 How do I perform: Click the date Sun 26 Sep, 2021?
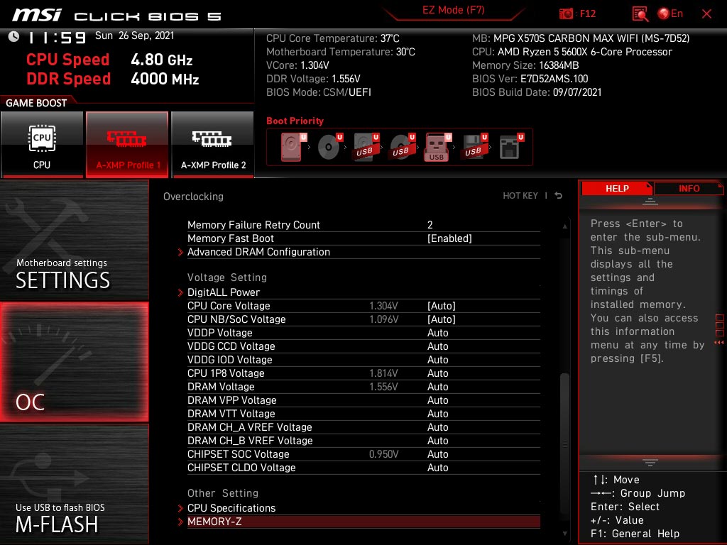[x=134, y=35]
